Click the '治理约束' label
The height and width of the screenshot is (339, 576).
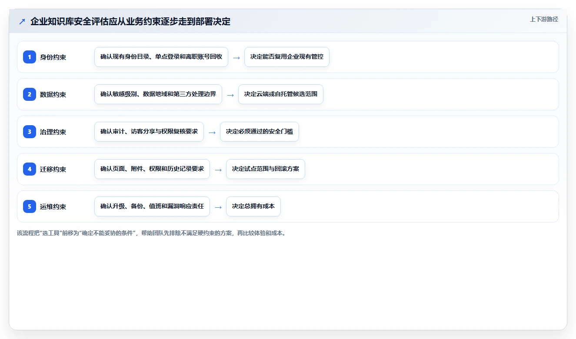tap(53, 132)
